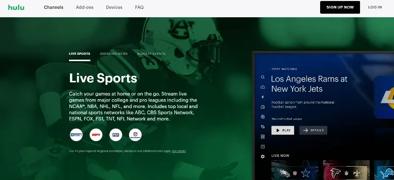Open the home icon in TV sidebar
Screen dimensions: 394x180
[x=263, y=87]
